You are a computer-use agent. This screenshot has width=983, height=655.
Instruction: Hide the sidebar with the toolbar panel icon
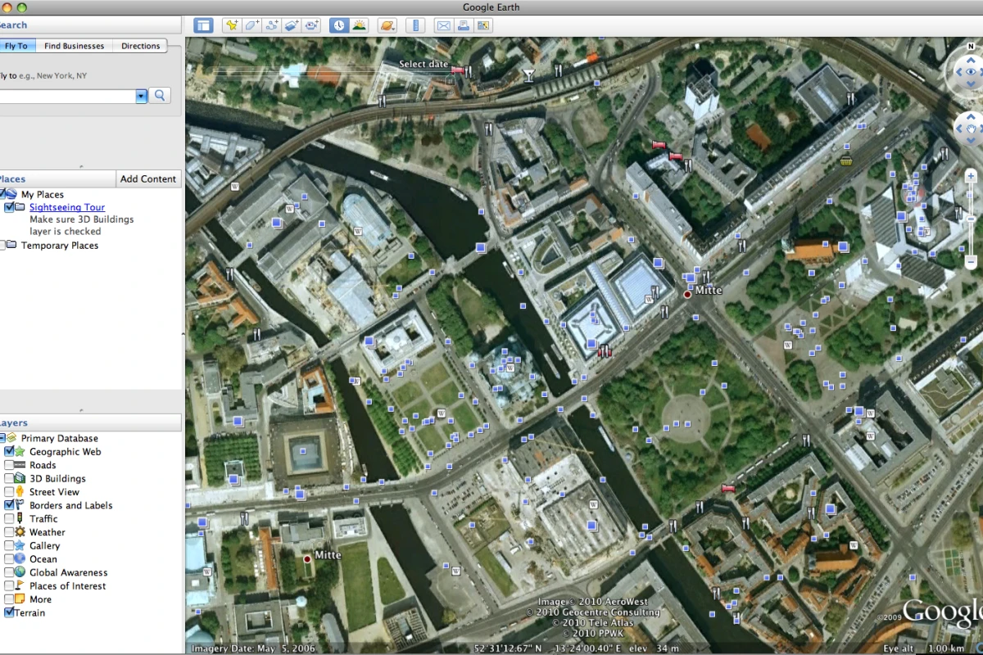click(203, 25)
